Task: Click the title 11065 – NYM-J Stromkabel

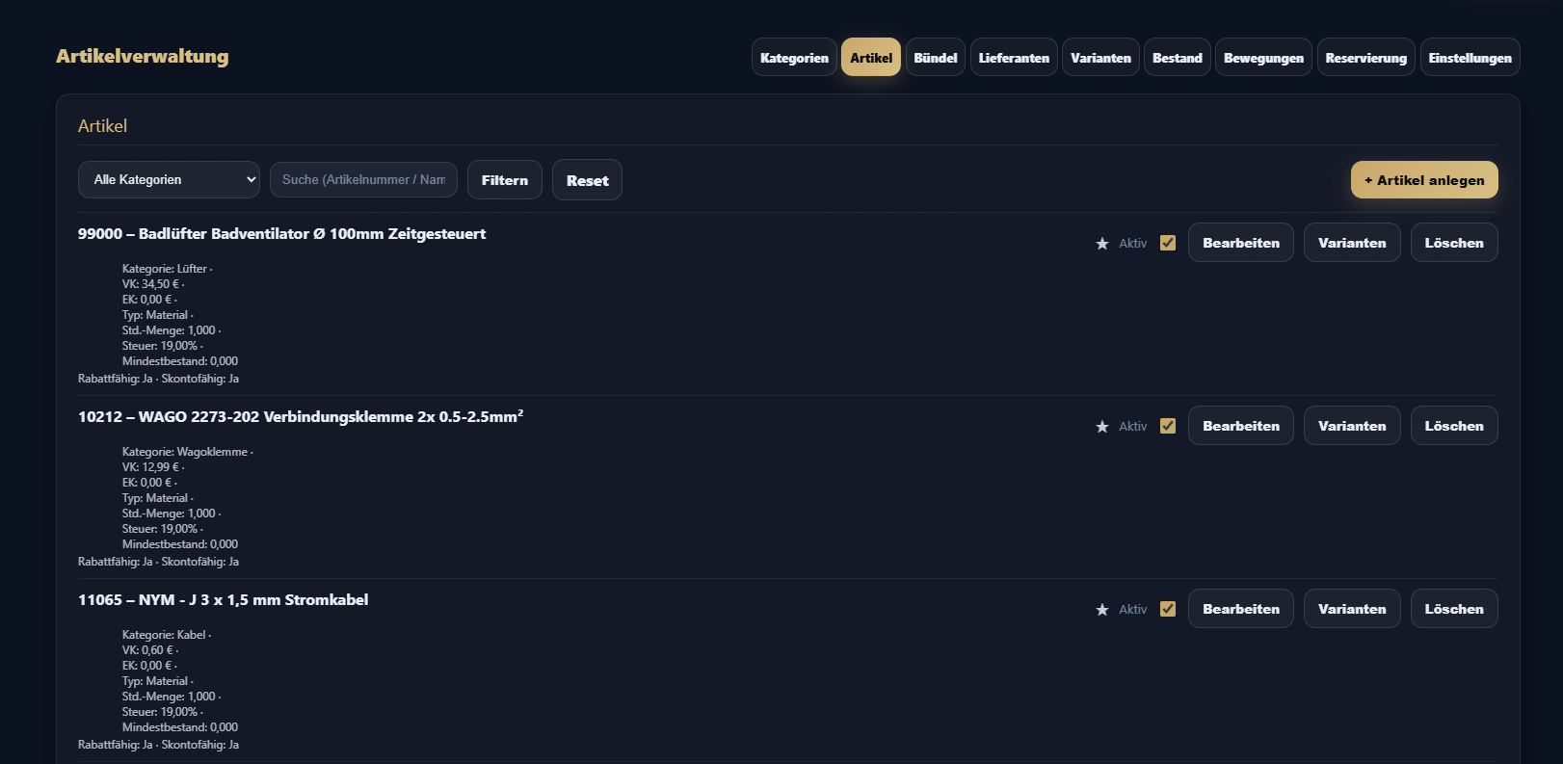Action: [x=223, y=600]
